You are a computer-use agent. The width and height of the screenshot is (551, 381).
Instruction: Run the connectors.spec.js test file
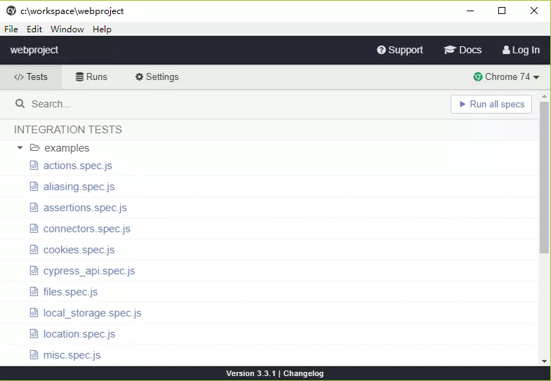87,229
